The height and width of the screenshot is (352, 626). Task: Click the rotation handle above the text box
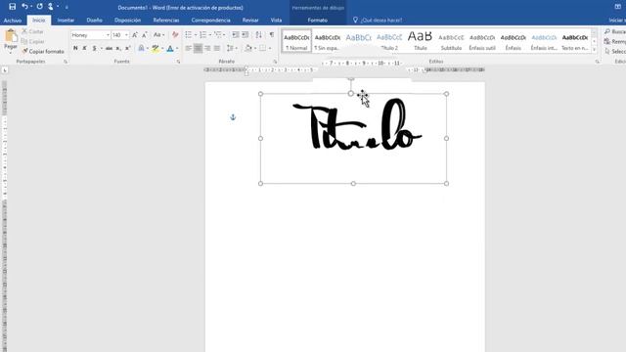pyautogui.click(x=350, y=79)
